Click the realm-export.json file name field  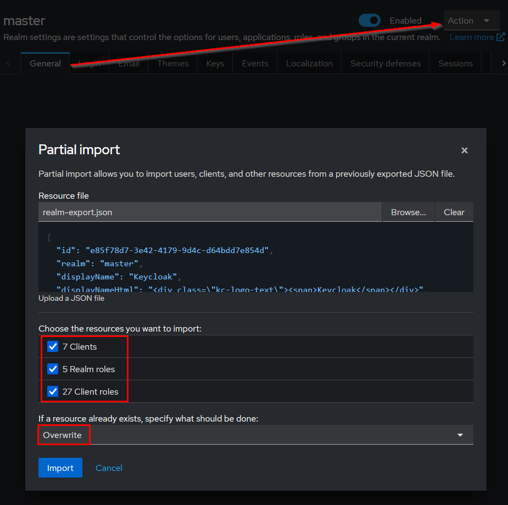tap(209, 212)
